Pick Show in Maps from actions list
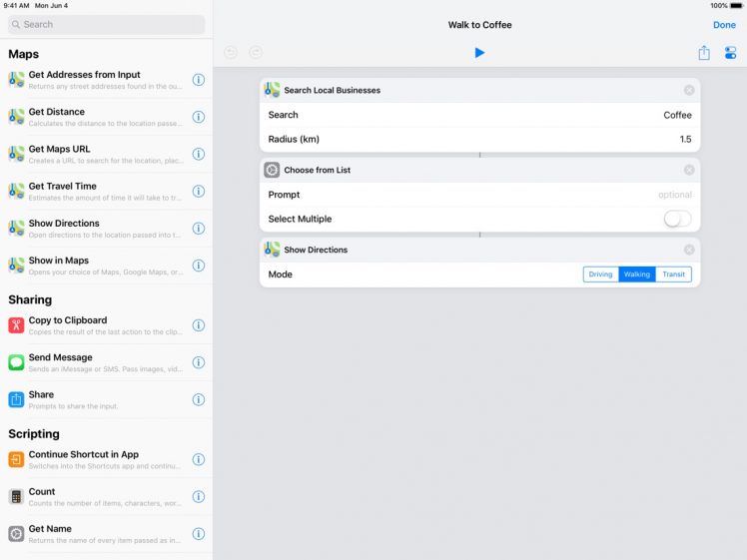 pos(90,266)
